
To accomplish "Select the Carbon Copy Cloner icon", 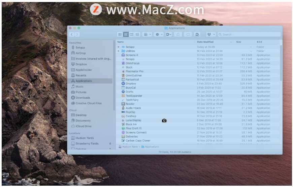I will 123,141.
